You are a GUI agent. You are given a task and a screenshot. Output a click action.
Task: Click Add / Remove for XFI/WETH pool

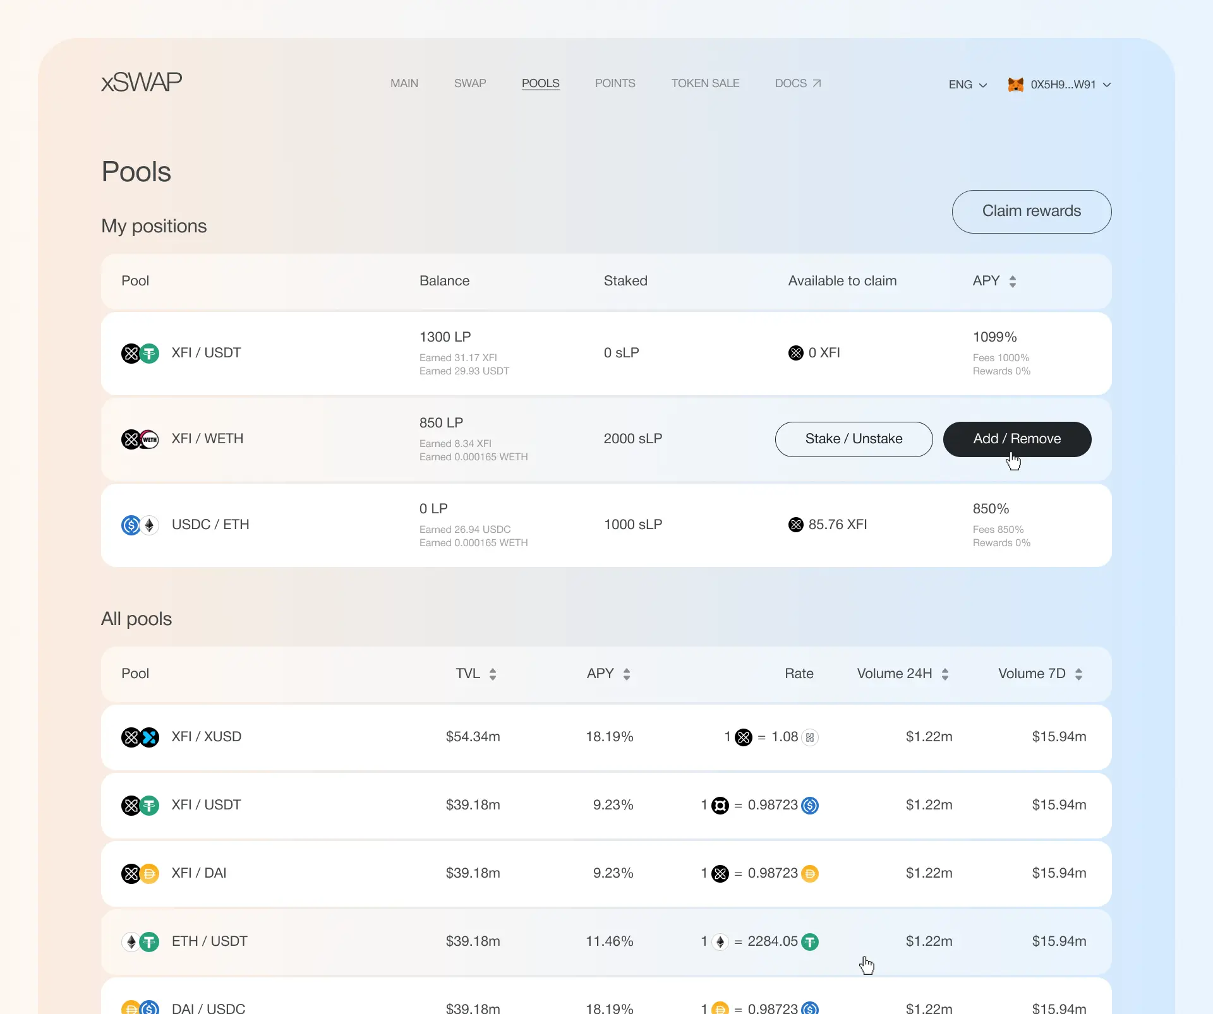point(1017,439)
